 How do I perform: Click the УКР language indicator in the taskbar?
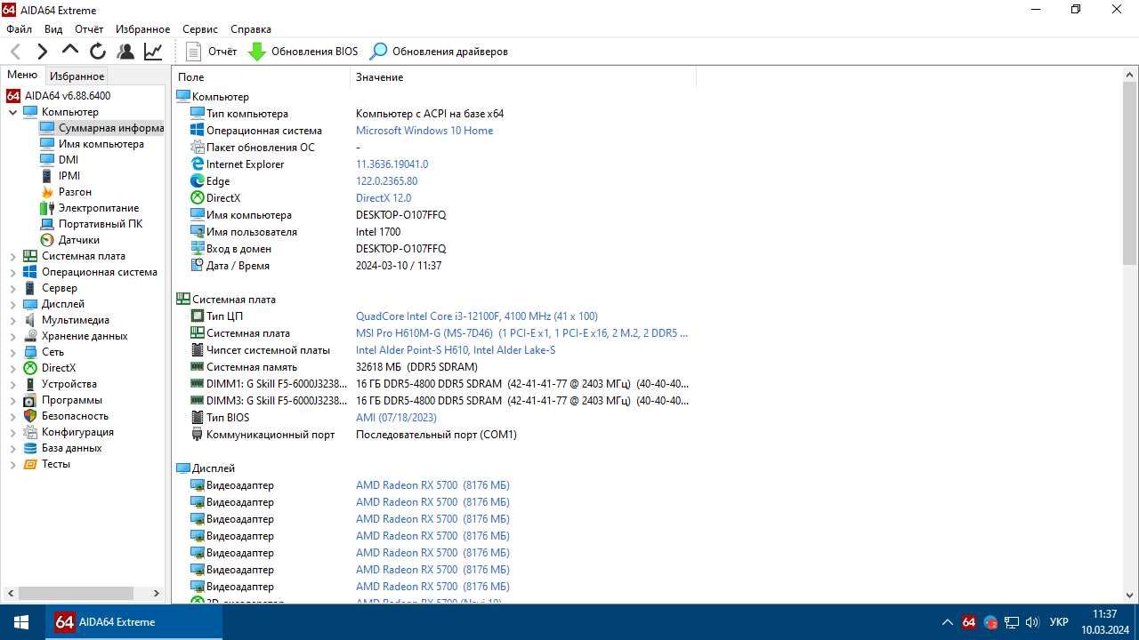[x=1059, y=622]
